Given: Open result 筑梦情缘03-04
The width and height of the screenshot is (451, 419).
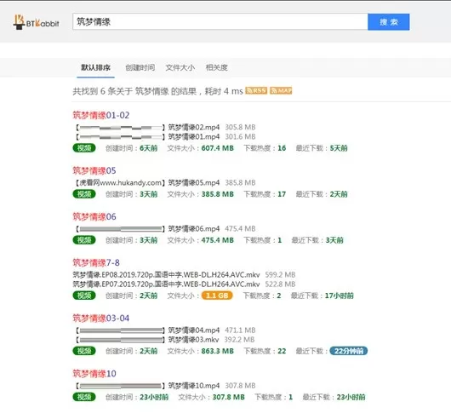Looking at the screenshot, I should tap(101, 319).
